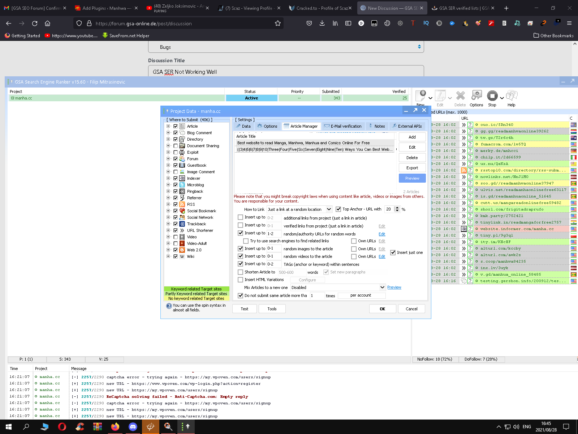Click the Tools button
This screenshot has height=434, width=578.
click(272, 309)
